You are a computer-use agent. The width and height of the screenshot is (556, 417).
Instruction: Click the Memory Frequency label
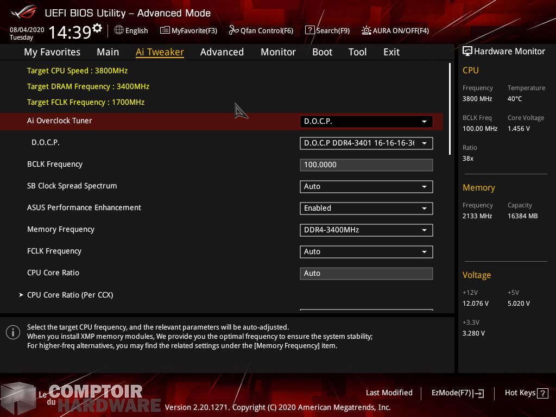click(x=61, y=230)
